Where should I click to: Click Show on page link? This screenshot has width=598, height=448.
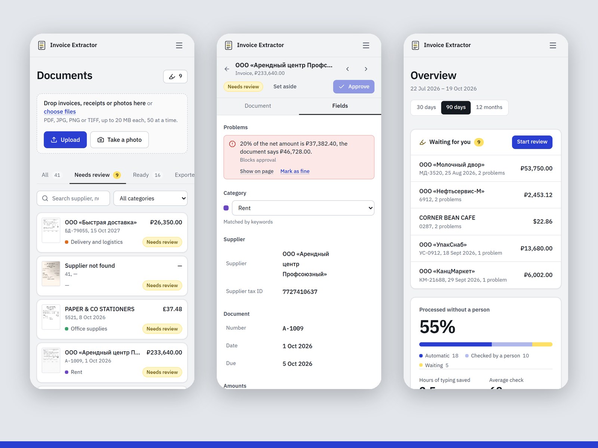pos(257,171)
